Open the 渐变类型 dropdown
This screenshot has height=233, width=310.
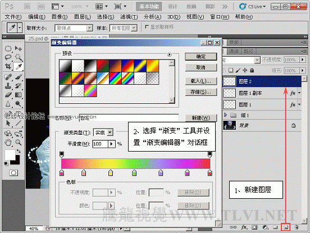(x=110, y=132)
